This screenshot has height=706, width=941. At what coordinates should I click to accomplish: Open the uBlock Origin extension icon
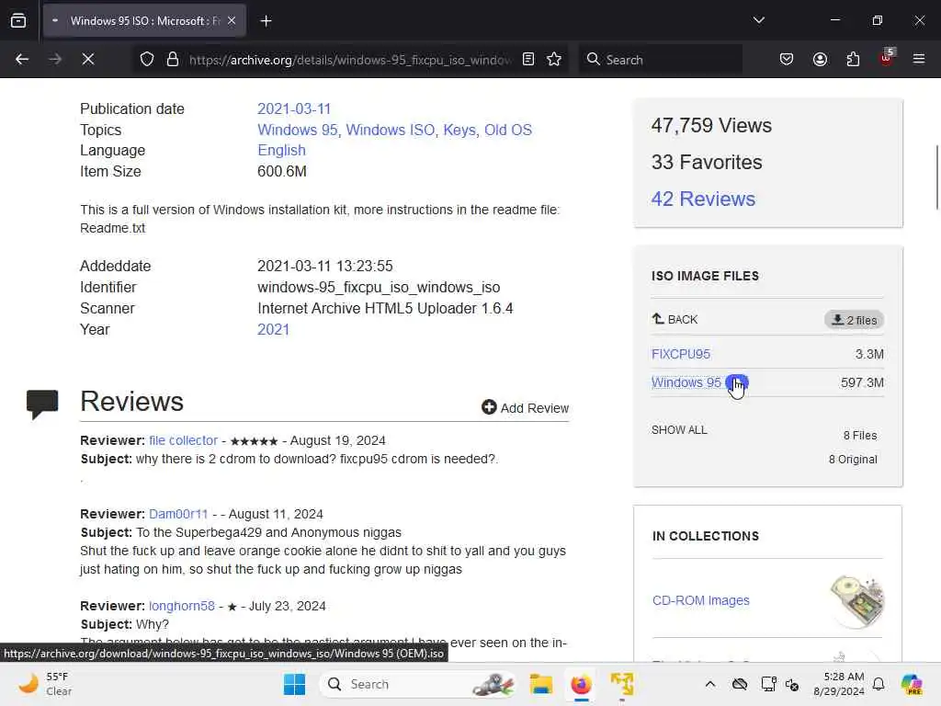click(x=886, y=58)
